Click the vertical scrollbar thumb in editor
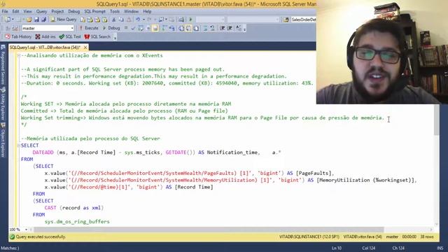This screenshot has width=448, height=252. pos(436,120)
